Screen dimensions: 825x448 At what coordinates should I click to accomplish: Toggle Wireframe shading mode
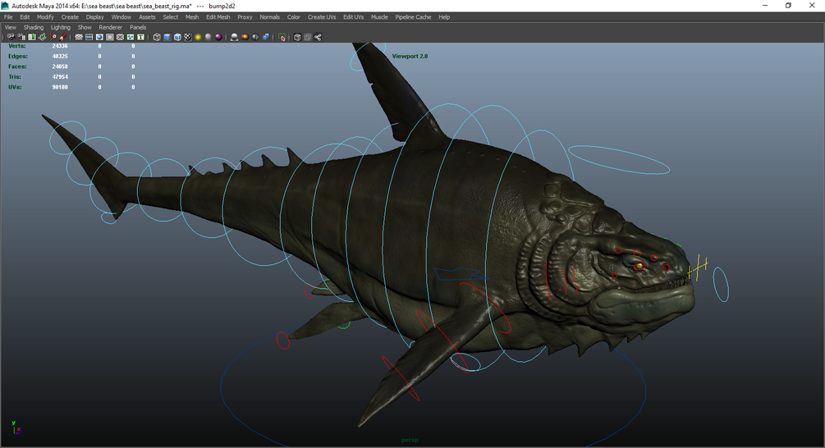[x=157, y=37]
